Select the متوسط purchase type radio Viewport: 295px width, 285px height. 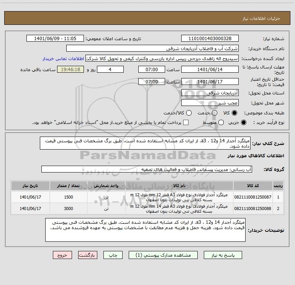221,122
